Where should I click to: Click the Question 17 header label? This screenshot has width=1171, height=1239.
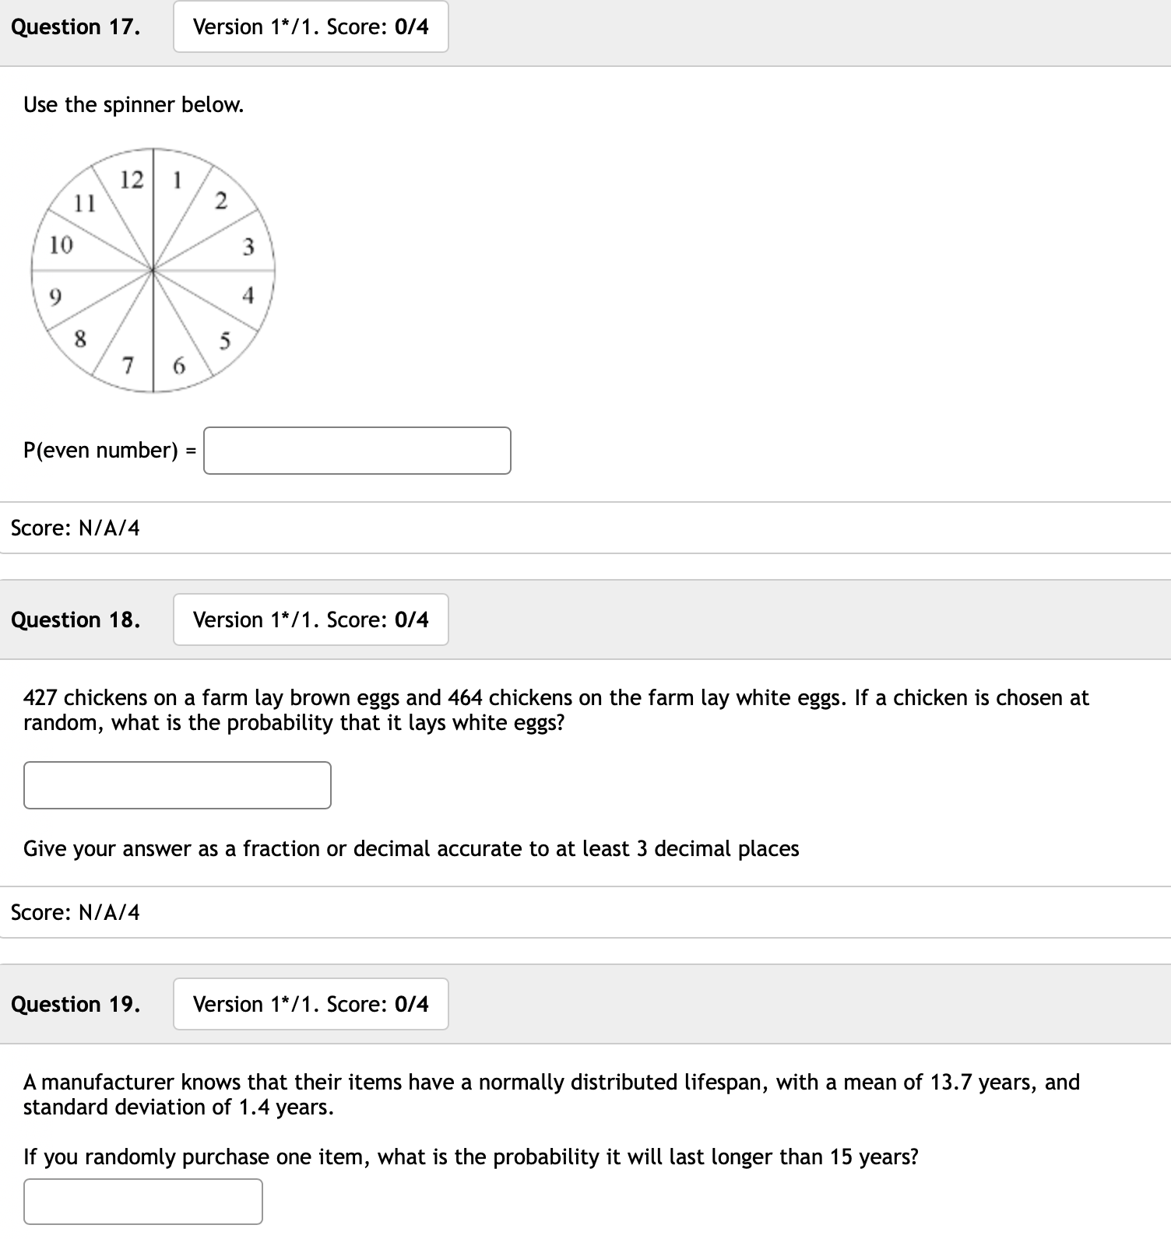coord(76,27)
